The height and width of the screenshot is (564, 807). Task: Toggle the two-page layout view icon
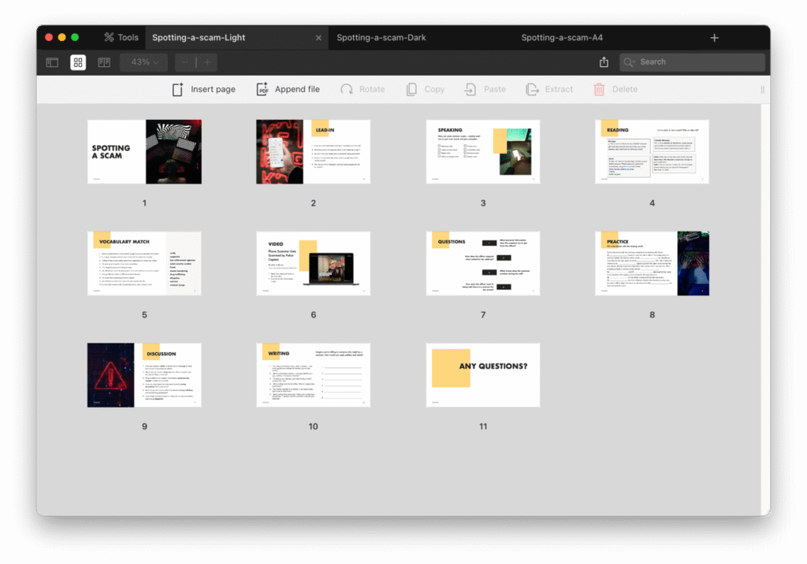104,62
